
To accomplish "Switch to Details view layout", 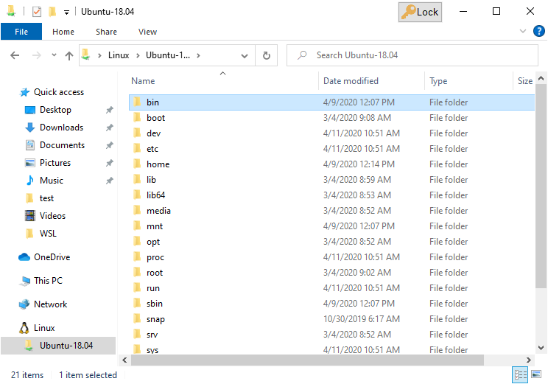I will [x=520, y=375].
